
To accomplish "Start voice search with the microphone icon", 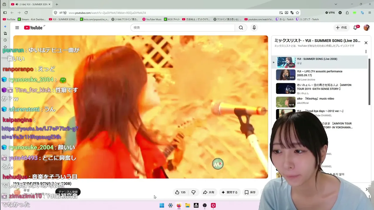I will [254, 28].
